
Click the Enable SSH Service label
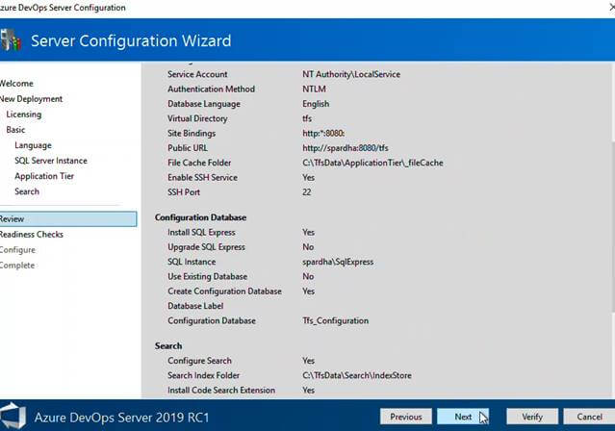pos(202,177)
